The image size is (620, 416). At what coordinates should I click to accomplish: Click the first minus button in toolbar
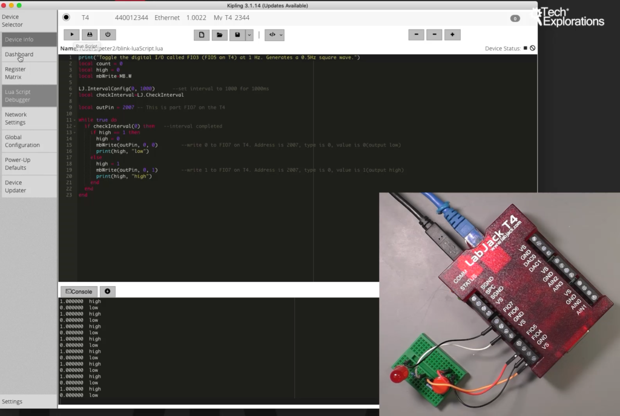tap(417, 34)
